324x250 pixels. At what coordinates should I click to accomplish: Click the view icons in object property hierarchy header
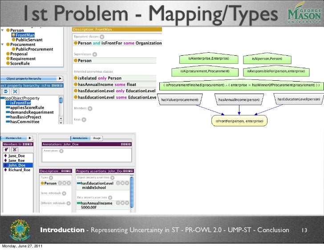[57, 86]
